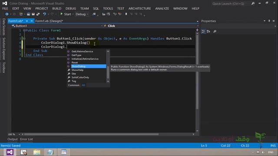The height and width of the screenshot is (156, 278).
Task: Select the Common tab in IntelliSense list
Action: pyautogui.click(x=73, y=85)
